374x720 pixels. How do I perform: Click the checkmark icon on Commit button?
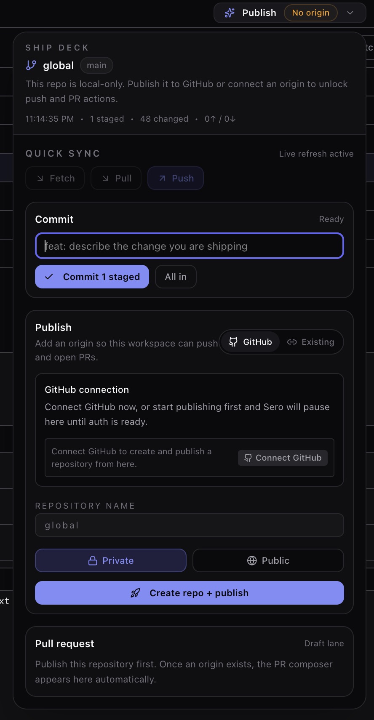tap(49, 277)
